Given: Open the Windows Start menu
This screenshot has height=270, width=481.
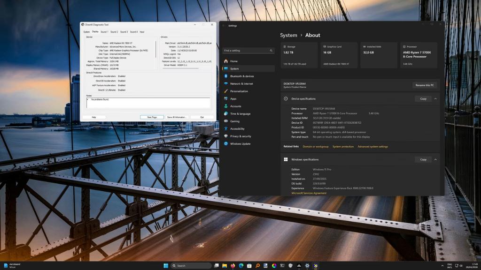Looking at the screenshot, I should click(166, 266).
